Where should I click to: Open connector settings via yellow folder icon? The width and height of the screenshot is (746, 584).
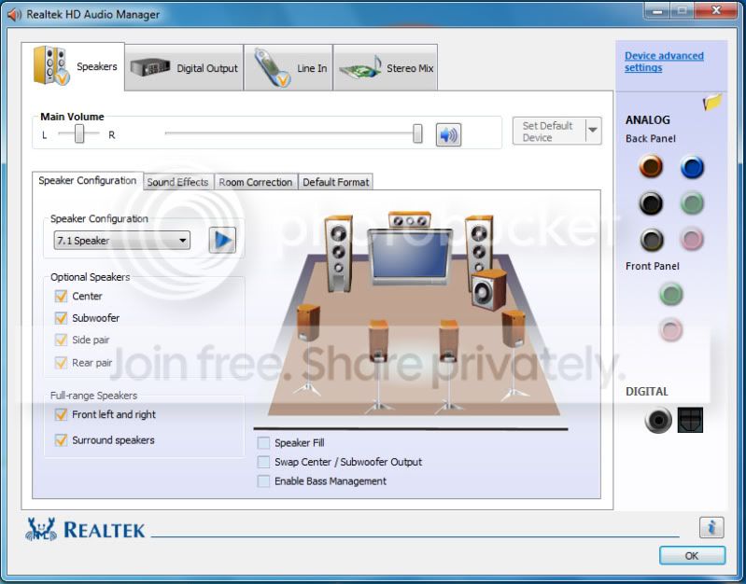(x=712, y=102)
